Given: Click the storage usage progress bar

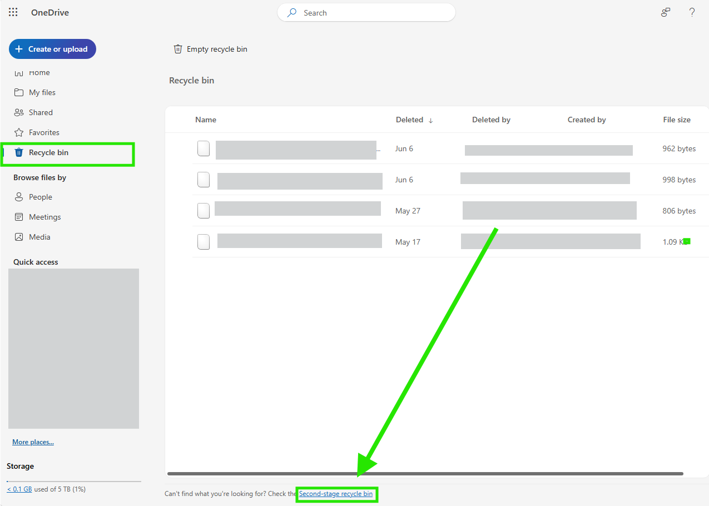Looking at the screenshot, I should click(x=74, y=482).
